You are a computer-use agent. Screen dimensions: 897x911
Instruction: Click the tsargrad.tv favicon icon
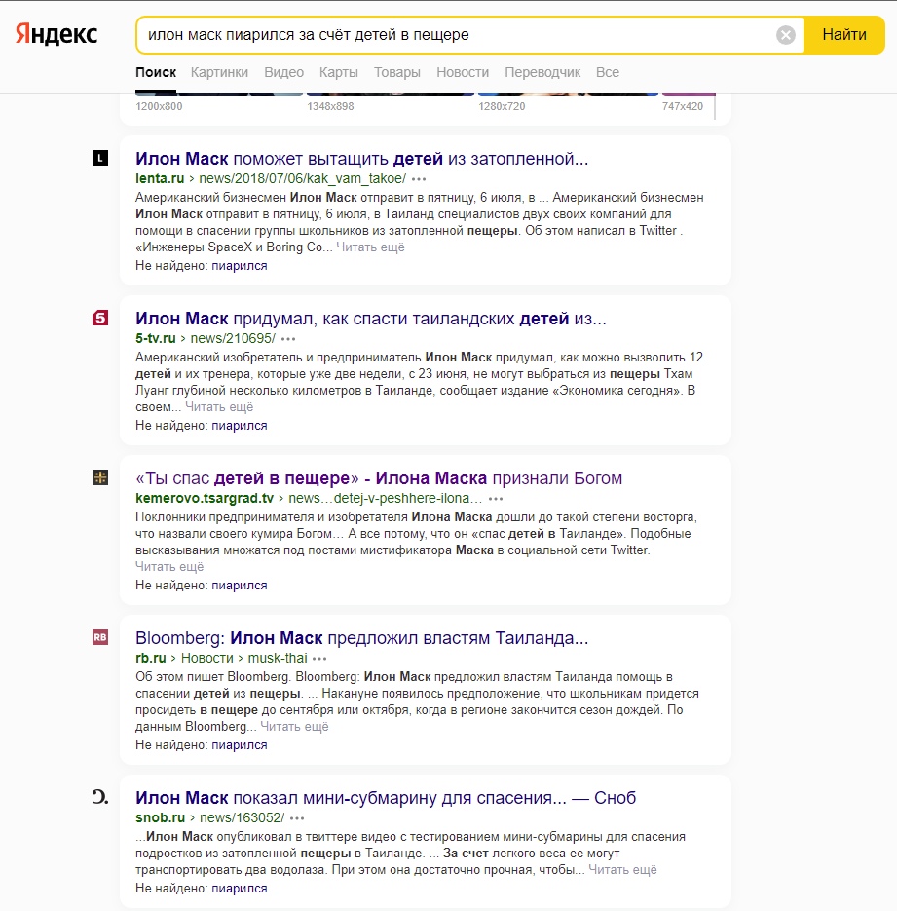point(100,477)
